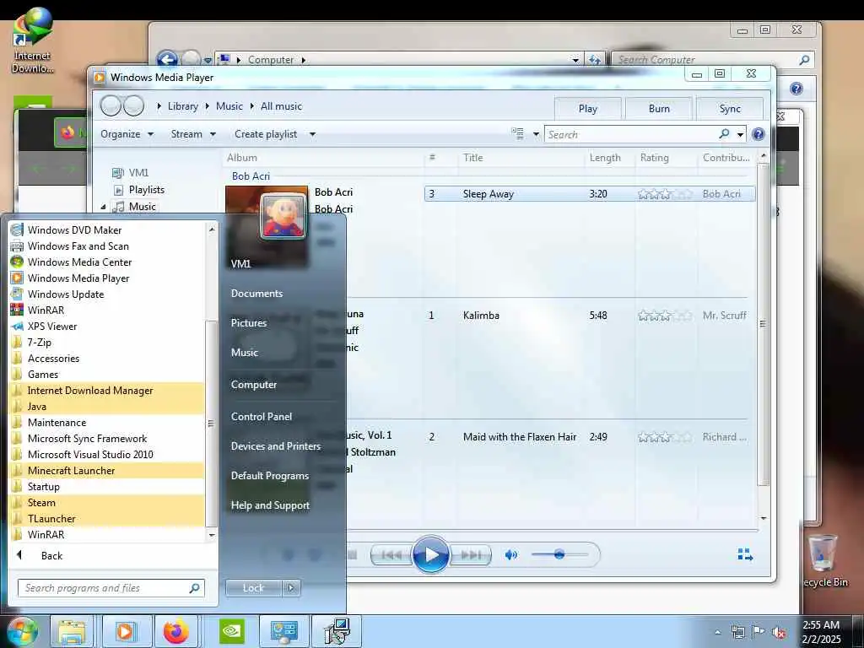Open Devices and Printers
The width and height of the screenshot is (864, 648).
(276, 446)
